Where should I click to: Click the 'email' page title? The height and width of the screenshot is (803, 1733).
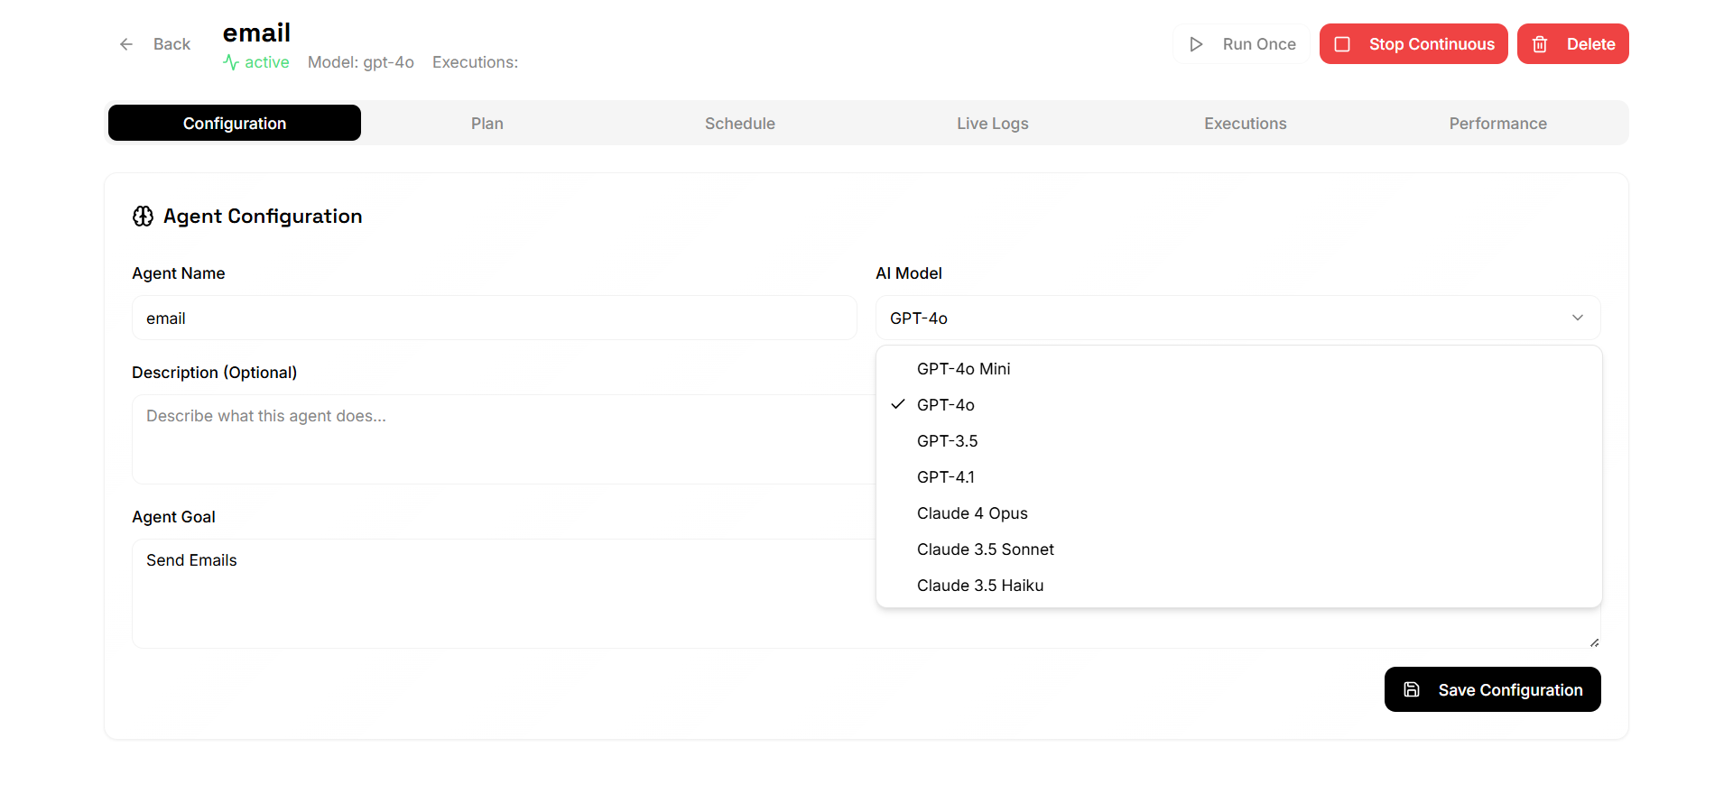(x=256, y=32)
